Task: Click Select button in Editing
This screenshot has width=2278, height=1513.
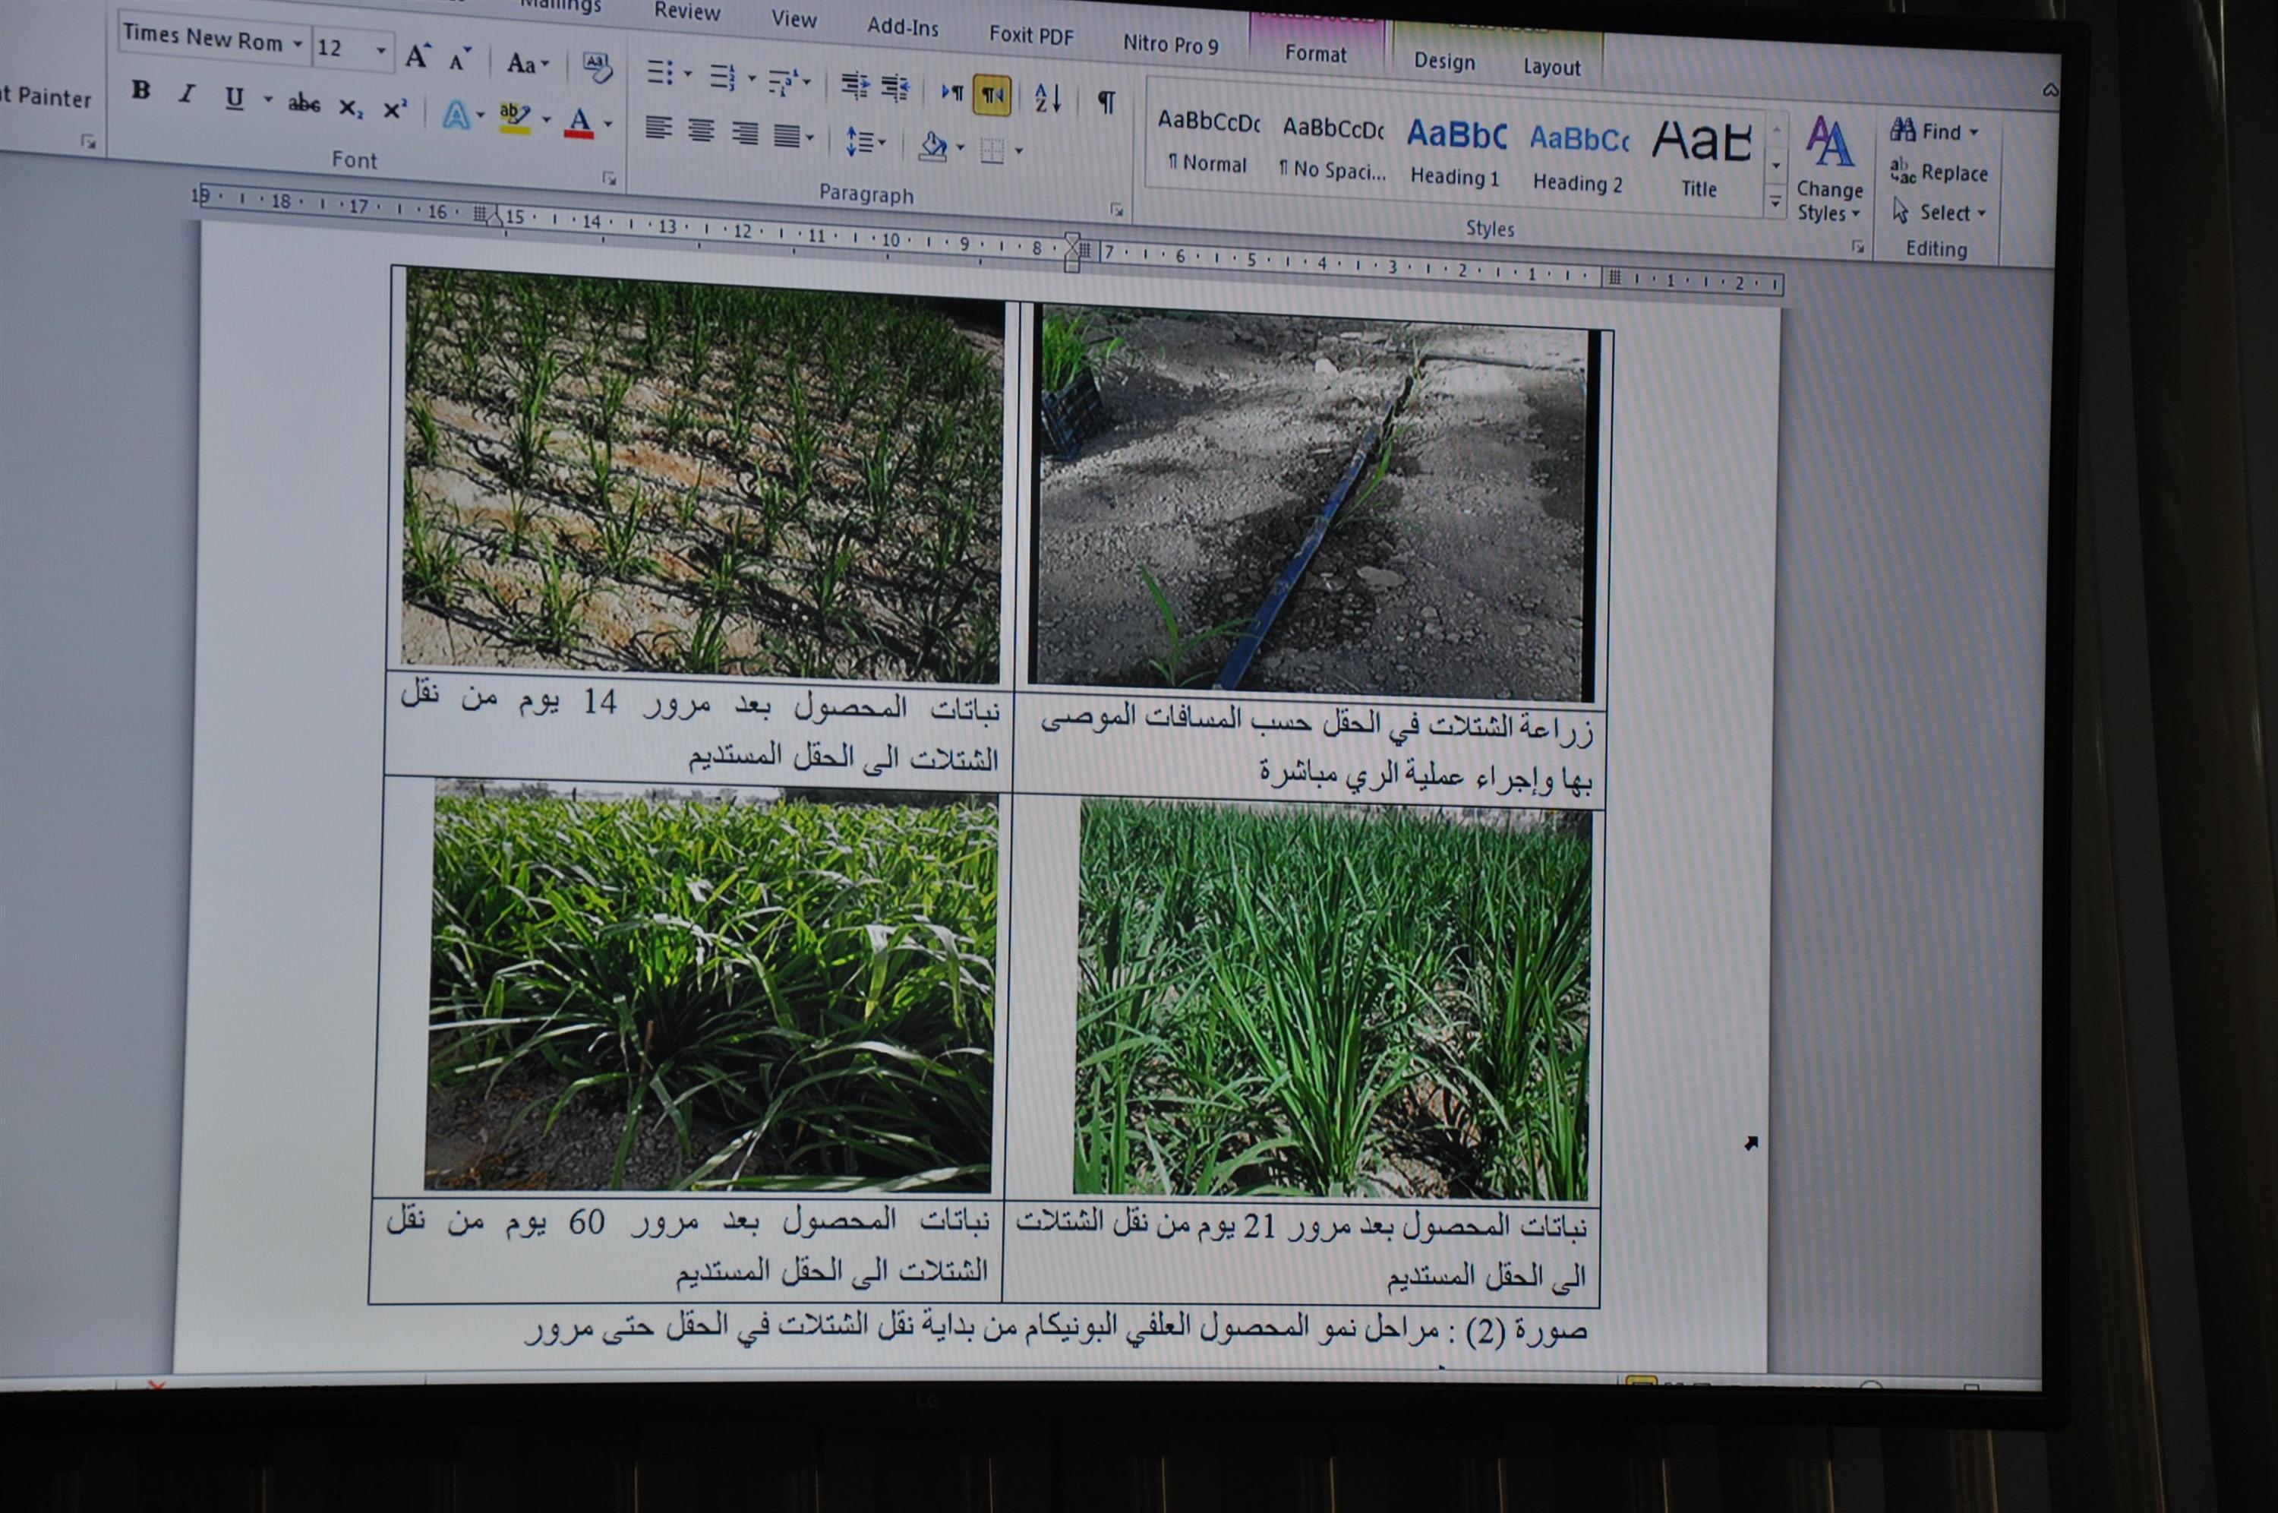Action: [x=1939, y=212]
